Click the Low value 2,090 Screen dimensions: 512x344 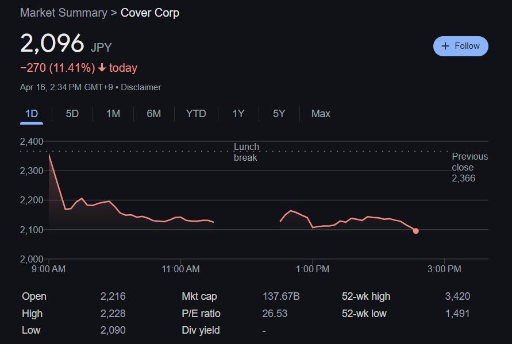click(x=113, y=330)
